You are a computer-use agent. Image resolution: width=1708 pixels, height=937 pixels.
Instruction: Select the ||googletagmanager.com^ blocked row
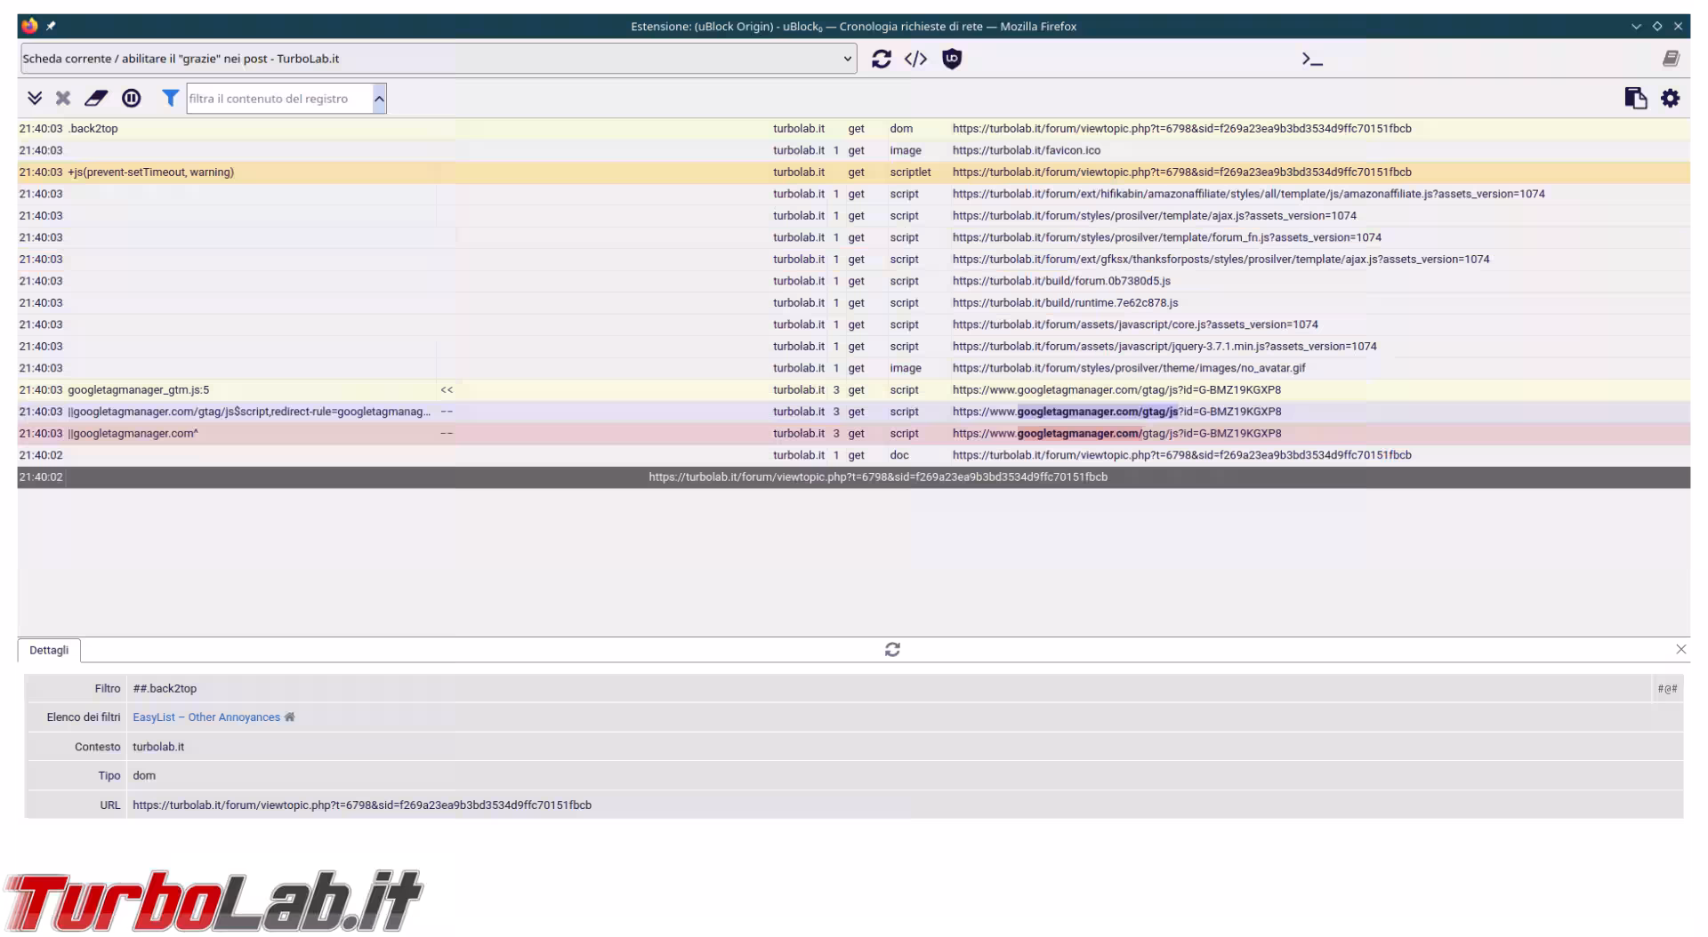click(x=854, y=434)
